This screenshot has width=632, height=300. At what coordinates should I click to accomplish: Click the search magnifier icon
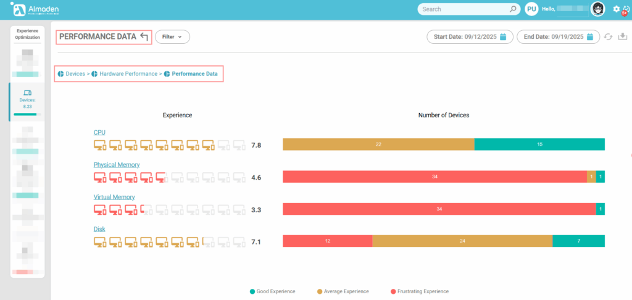512,9
